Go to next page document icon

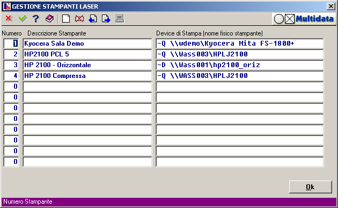[106, 19]
